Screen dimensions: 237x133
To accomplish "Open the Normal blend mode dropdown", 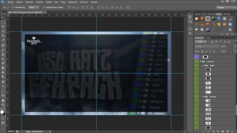I will pyautogui.click(x=207, y=47).
